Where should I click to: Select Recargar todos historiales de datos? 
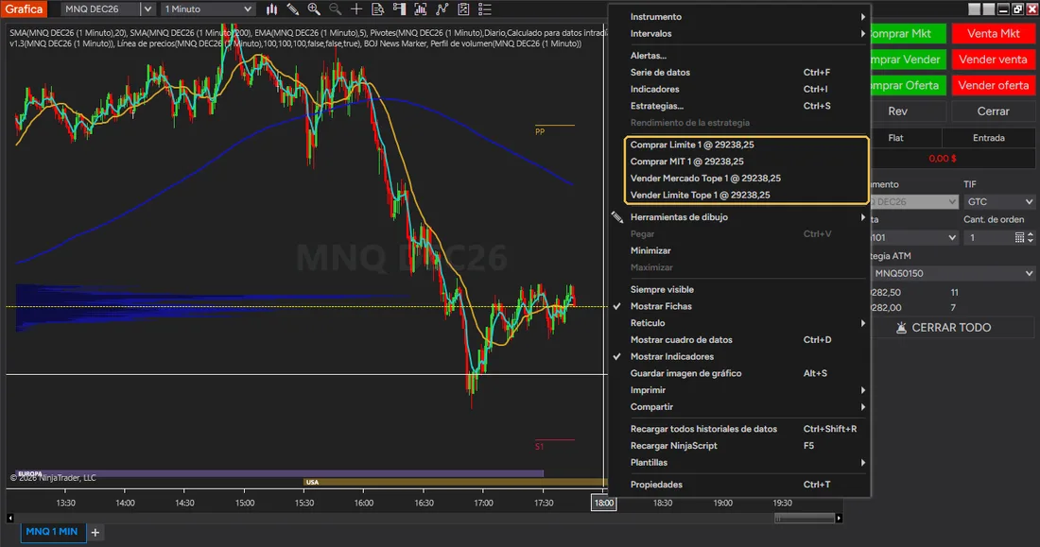click(739, 429)
